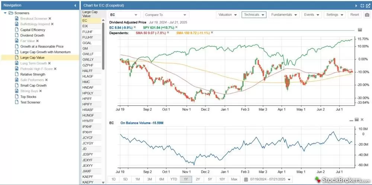Image resolution: width=372 pixels, height=185 pixels.
Task: Click the right-arrow icon in chart header
Action: click(x=356, y=6)
